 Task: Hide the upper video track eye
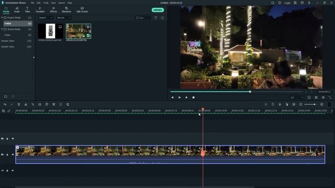pos(13,139)
